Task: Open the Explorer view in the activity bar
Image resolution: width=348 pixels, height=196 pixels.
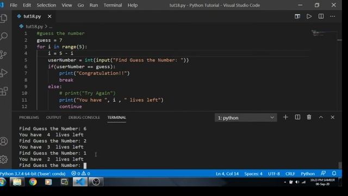Action: click(4, 18)
